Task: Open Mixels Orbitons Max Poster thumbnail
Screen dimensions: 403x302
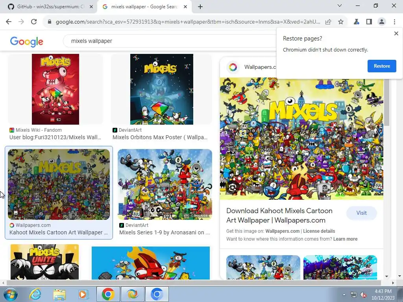Action: click(x=162, y=89)
